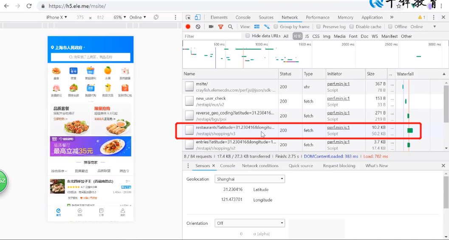Select the All request type filter
This screenshot has width=449, height=240.
coord(286,36)
